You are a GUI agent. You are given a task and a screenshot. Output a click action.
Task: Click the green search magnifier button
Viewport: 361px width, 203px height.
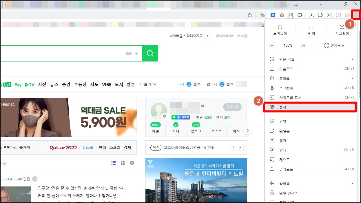(x=150, y=53)
